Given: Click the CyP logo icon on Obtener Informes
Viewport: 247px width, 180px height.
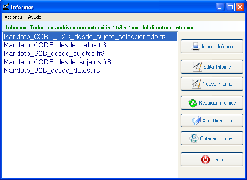Looking at the screenshot, I should click(194, 138).
